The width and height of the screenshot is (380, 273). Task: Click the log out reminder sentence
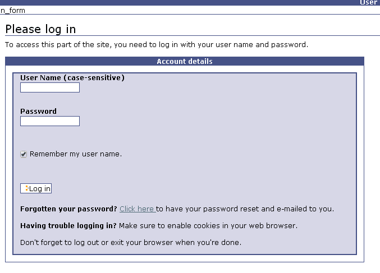coord(131,243)
